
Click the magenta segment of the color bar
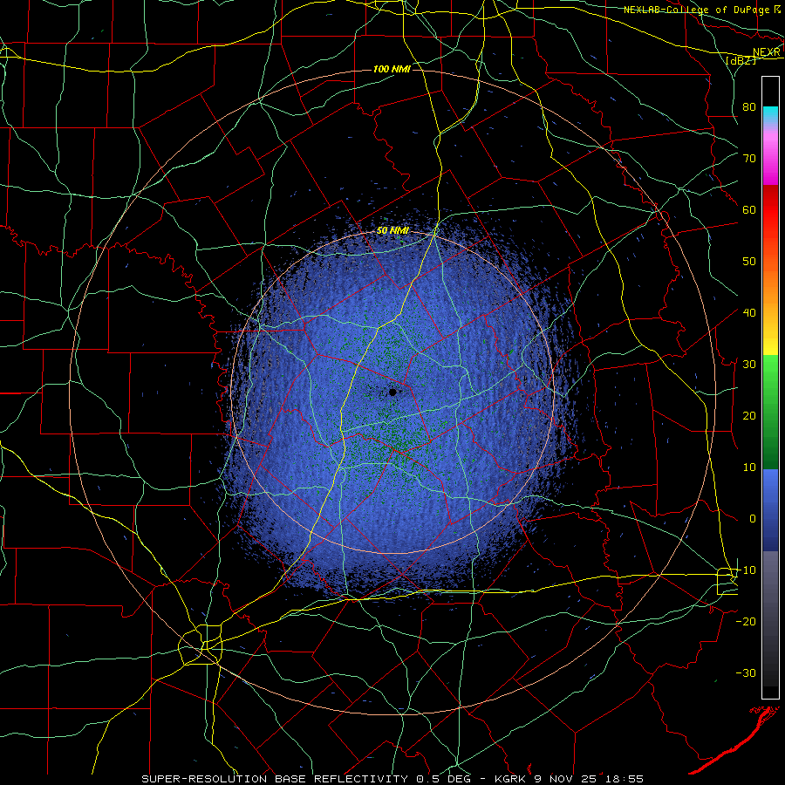pos(770,163)
